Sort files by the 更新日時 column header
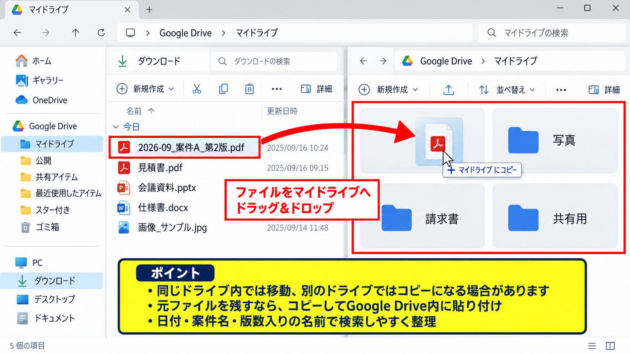 point(282,111)
